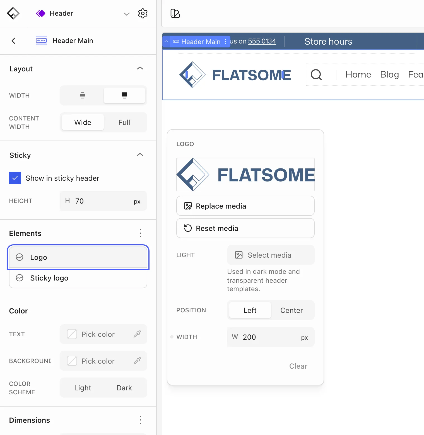Set content width to Full
Image resolution: width=424 pixels, height=435 pixels.
[124, 122]
